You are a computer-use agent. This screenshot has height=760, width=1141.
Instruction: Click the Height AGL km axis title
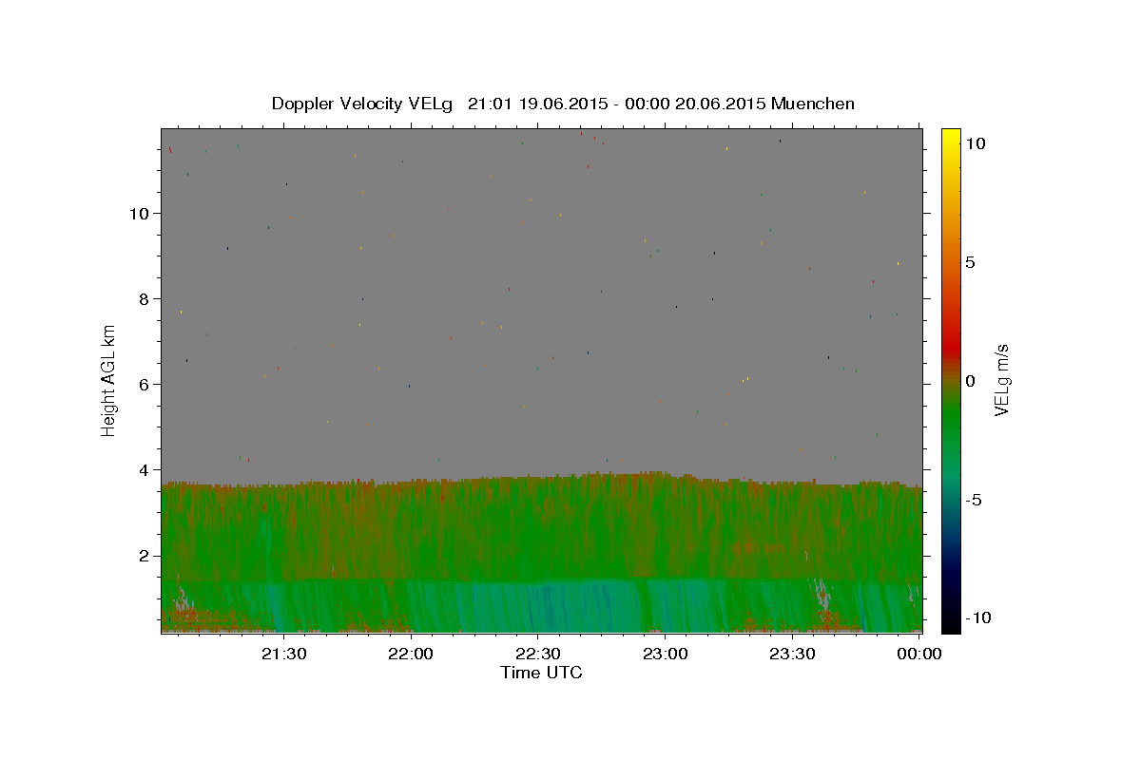point(108,380)
